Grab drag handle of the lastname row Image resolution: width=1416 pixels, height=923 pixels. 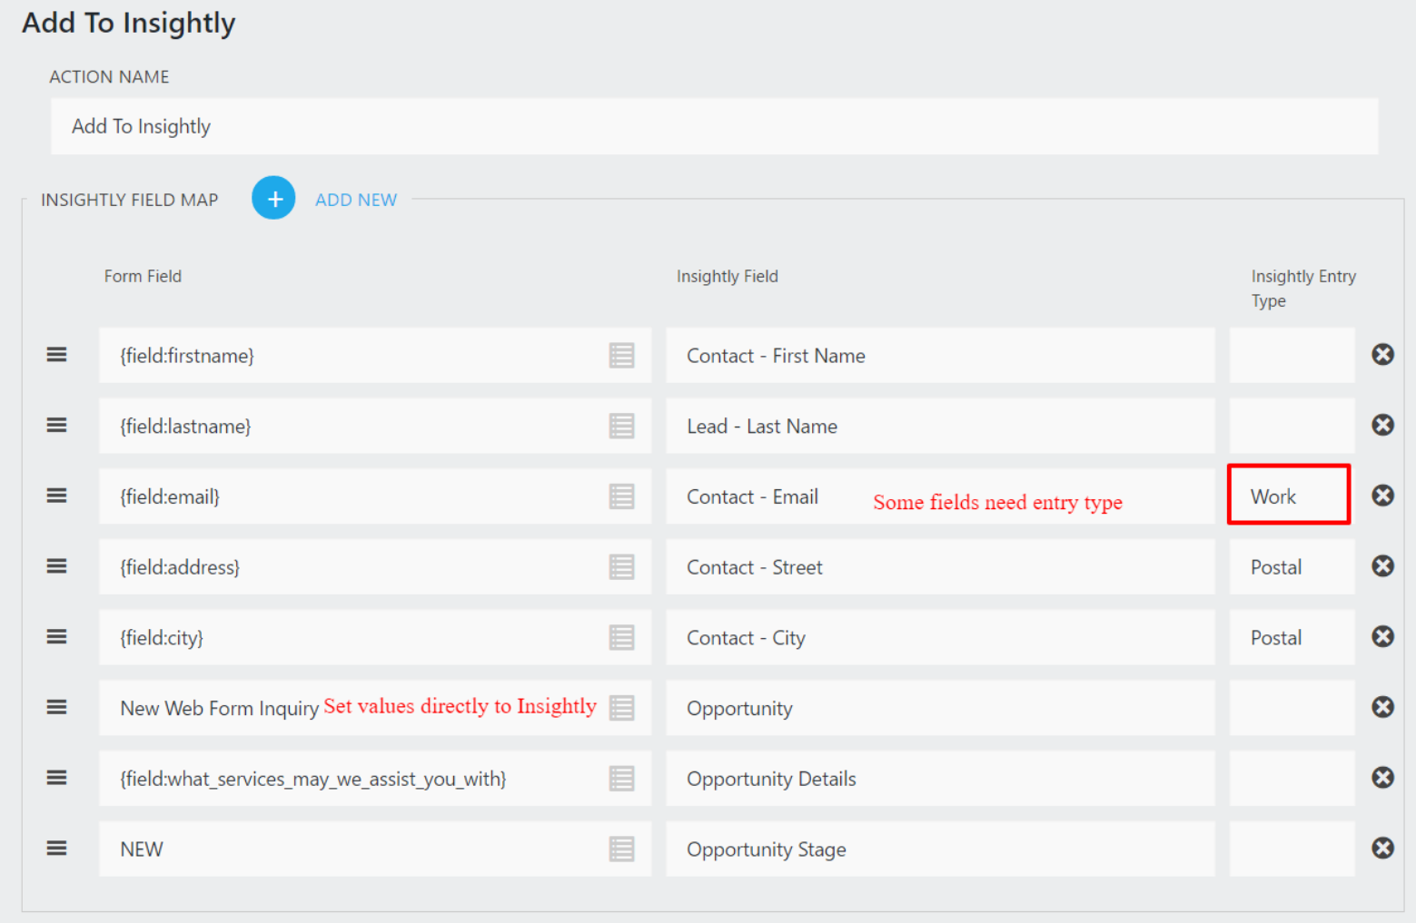pos(56,426)
